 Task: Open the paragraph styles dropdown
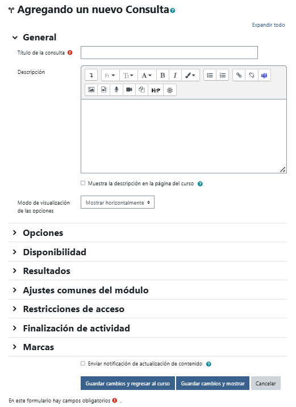click(147, 75)
